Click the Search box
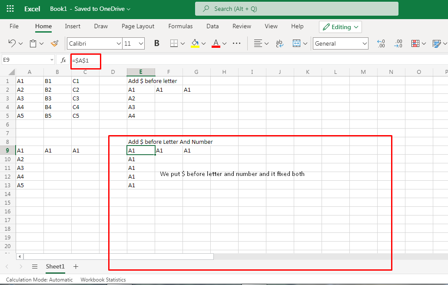This screenshot has width=448, height=285. point(297,9)
